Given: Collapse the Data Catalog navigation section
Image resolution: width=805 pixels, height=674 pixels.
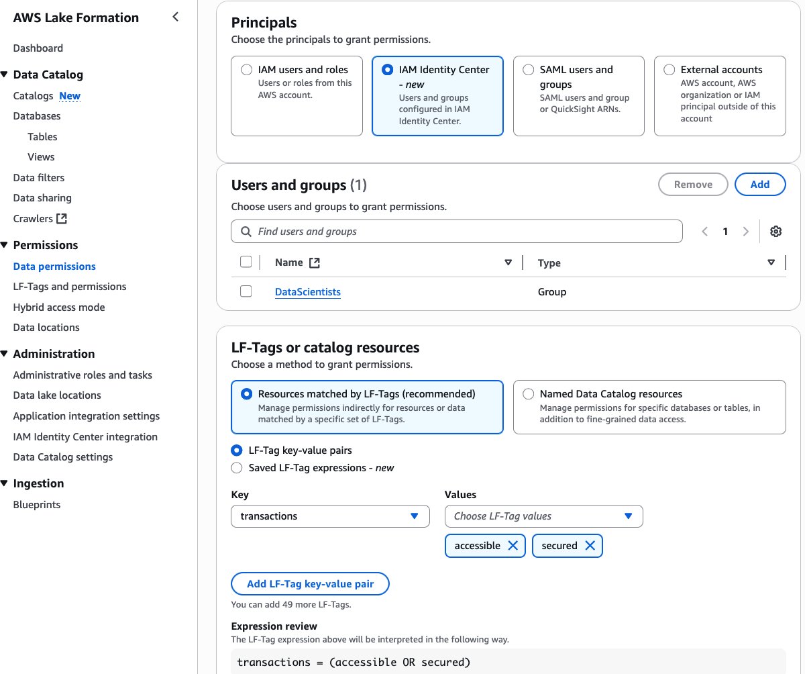Looking at the screenshot, I should point(5,75).
